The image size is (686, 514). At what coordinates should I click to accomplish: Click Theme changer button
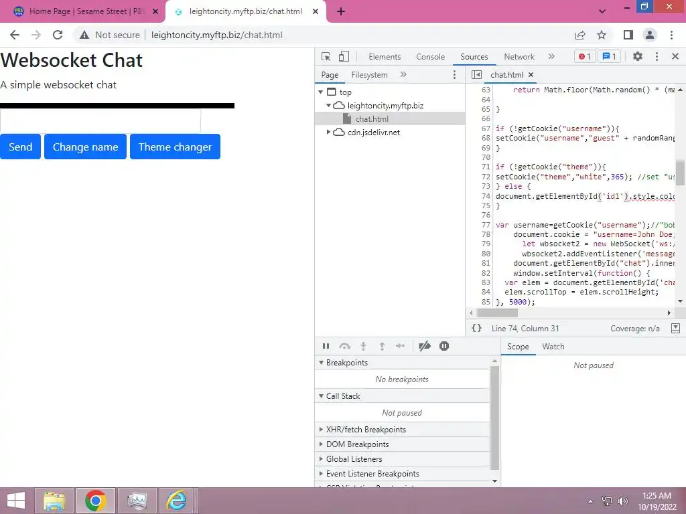(x=175, y=147)
